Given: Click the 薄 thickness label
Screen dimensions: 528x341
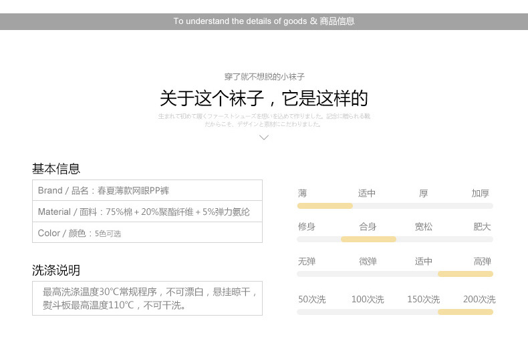Looking at the screenshot, I should pyautogui.click(x=302, y=194).
